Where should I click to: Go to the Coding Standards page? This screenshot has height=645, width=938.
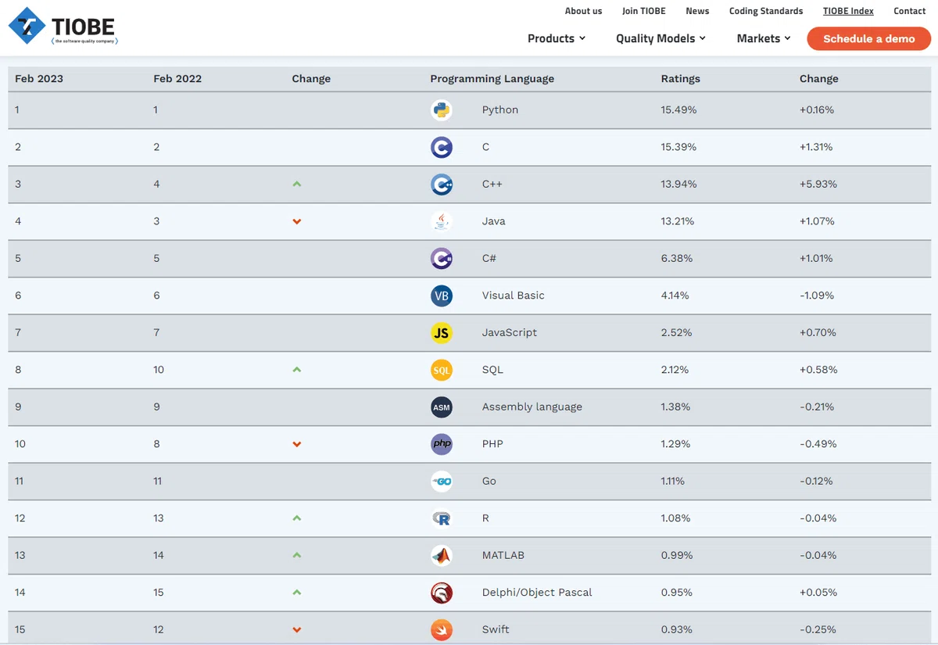[766, 11]
